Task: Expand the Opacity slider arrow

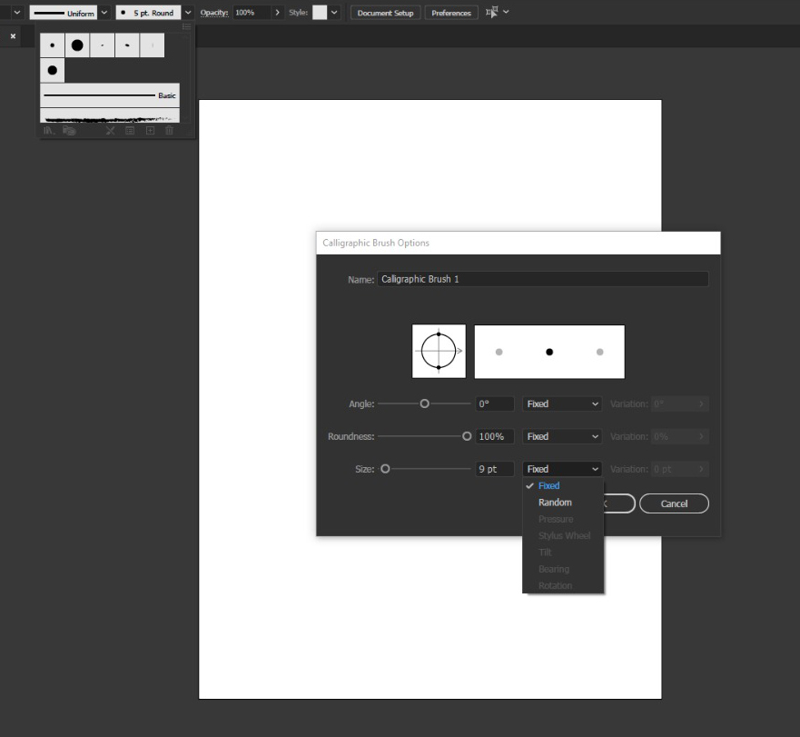Action: tap(278, 12)
